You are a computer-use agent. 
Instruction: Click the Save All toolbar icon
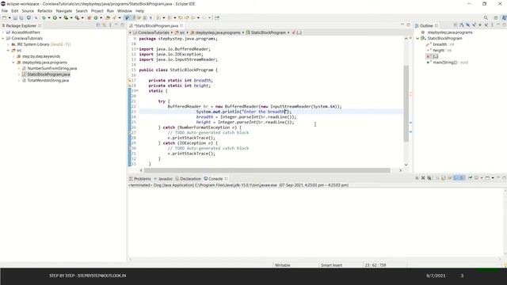tap(21, 17)
